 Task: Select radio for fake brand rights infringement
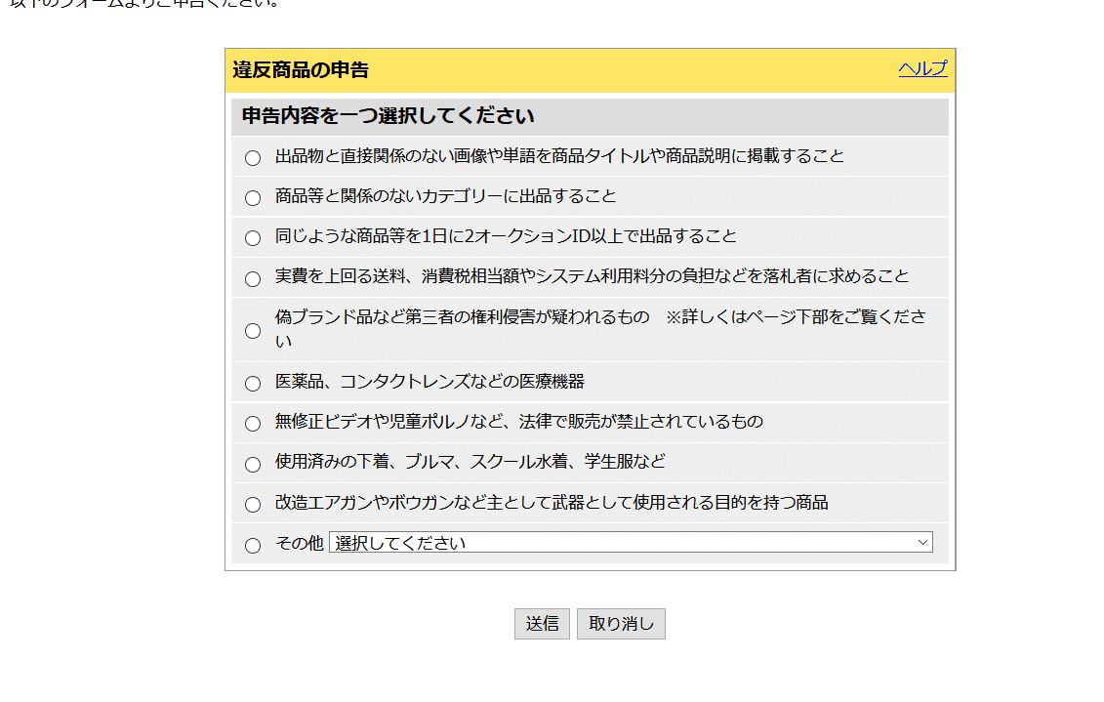253,331
